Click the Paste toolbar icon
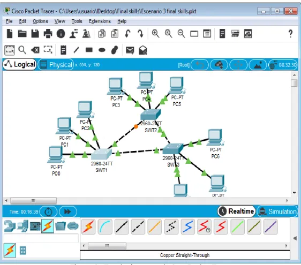301x265 pixels. (x=115, y=34)
